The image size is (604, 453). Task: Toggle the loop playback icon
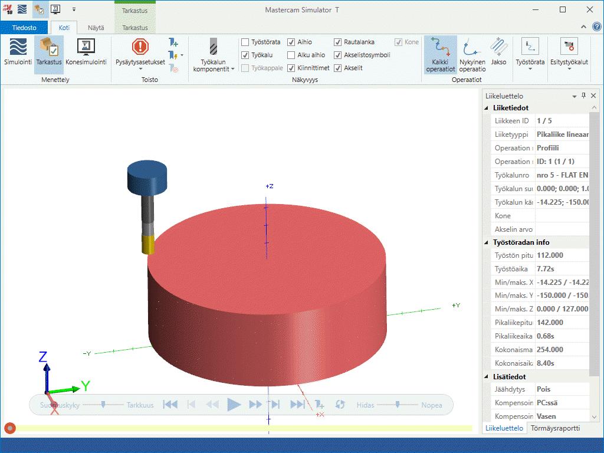pyautogui.click(x=340, y=405)
